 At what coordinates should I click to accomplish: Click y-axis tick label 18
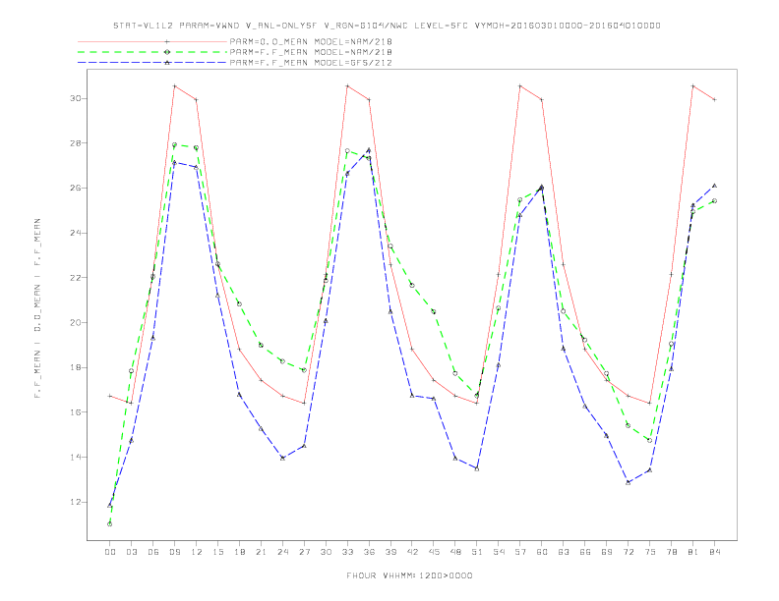coord(76,367)
